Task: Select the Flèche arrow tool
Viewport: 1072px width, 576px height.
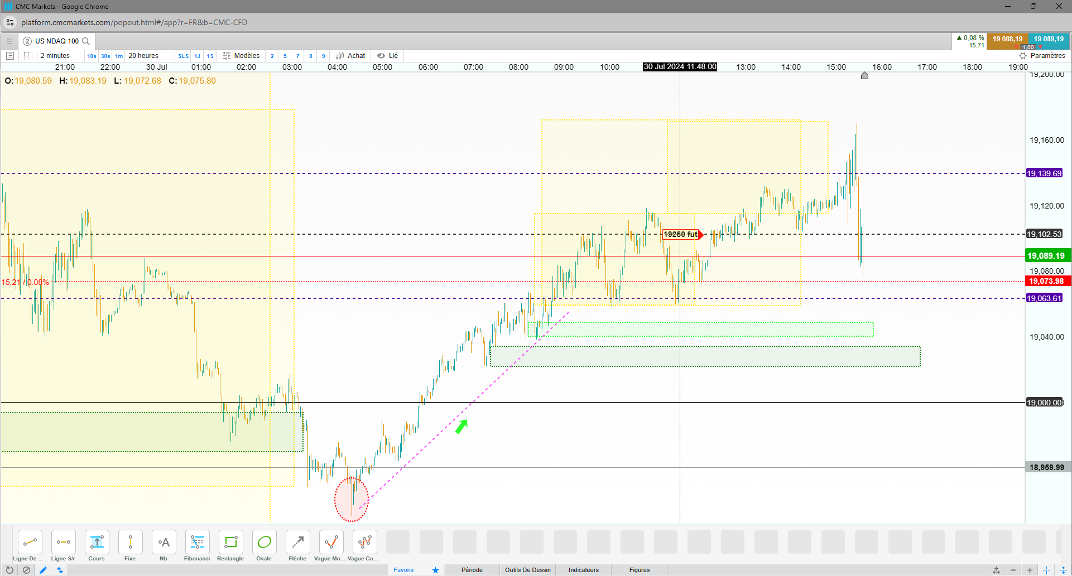Action: coord(297,542)
